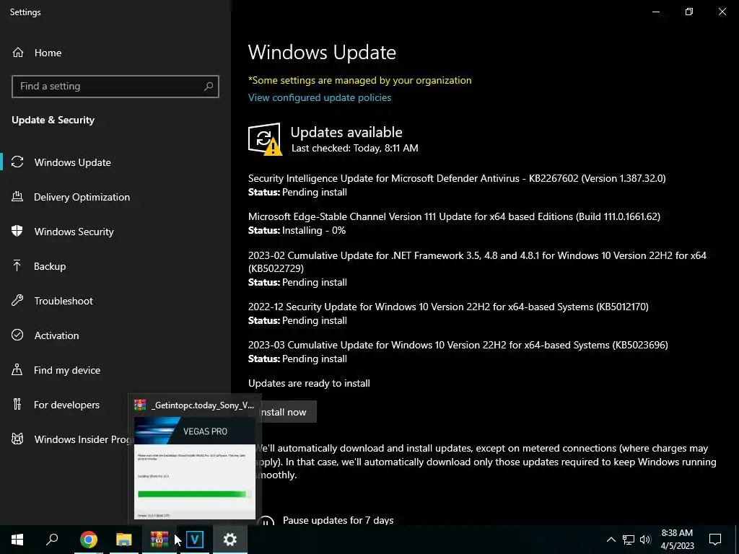
Task: Click the Updates available warning icon
Action: 265,139
